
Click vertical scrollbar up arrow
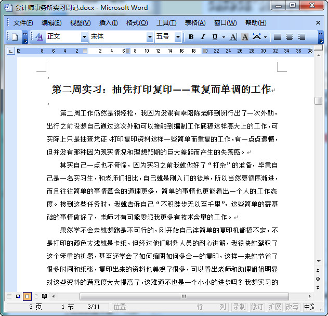tap(319, 55)
